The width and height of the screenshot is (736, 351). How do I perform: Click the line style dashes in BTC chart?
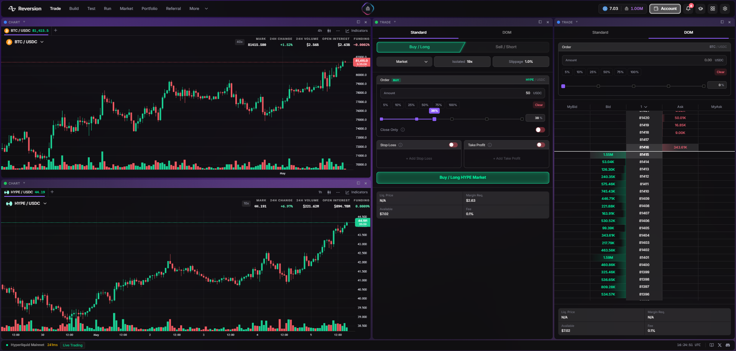tap(338, 31)
